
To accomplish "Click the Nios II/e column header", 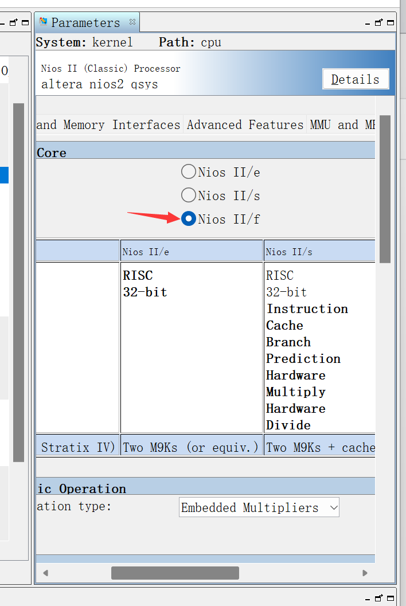I will tap(192, 251).
